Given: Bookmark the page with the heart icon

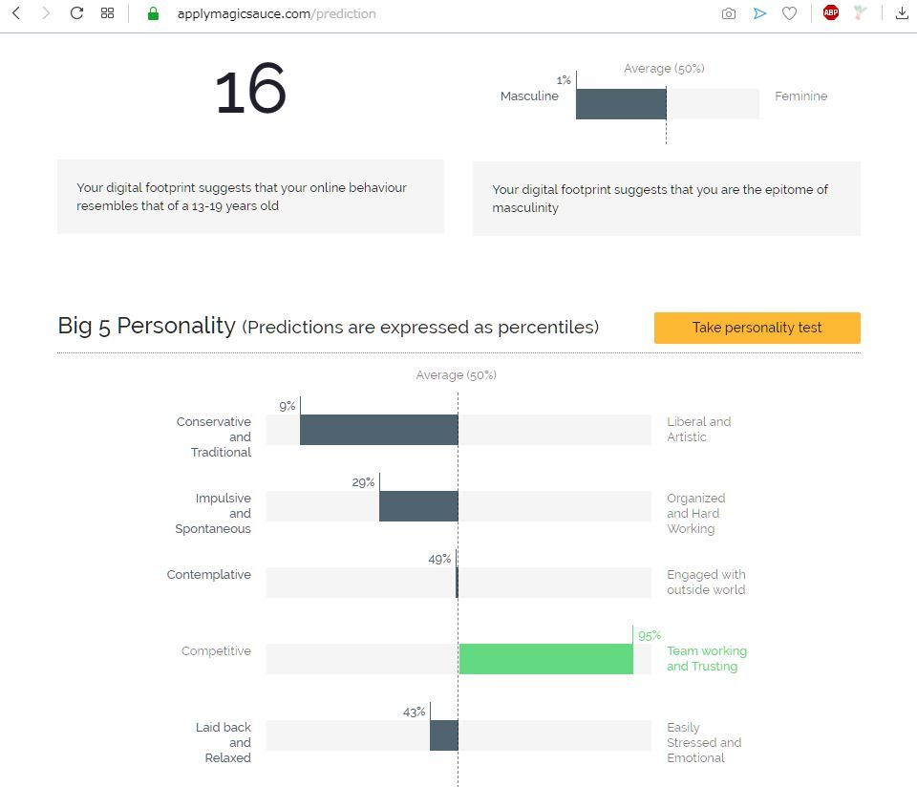Looking at the screenshot, I should tap(789, 13).
